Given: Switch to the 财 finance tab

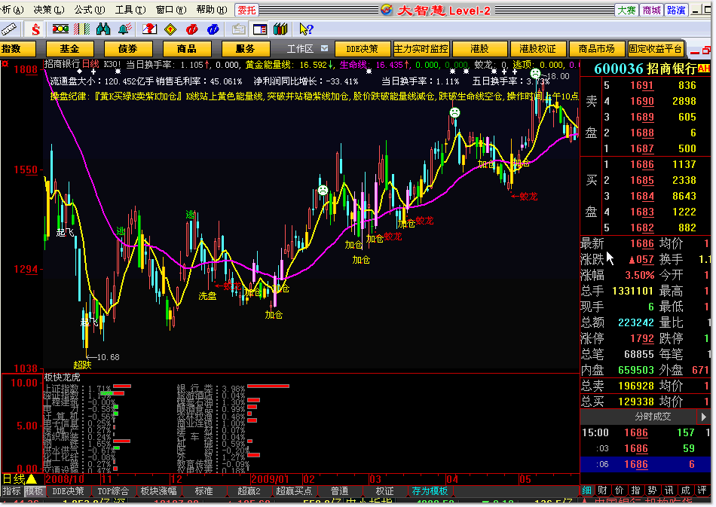Looking at the screenshot, I should 603,490.
